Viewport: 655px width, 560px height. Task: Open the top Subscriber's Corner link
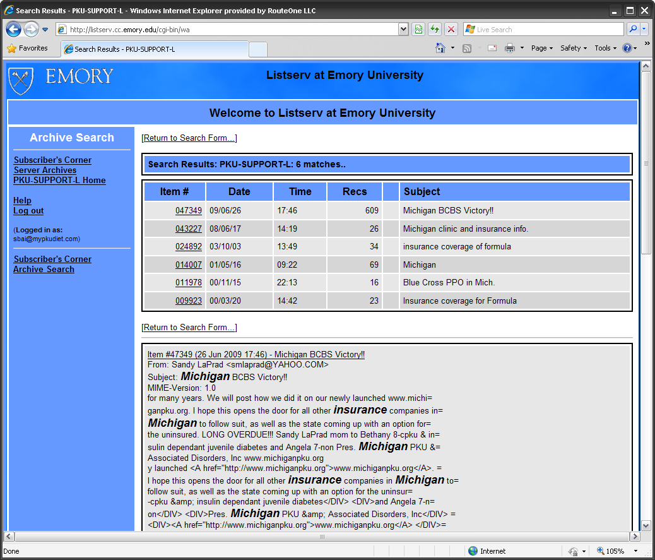pos(52,160)
